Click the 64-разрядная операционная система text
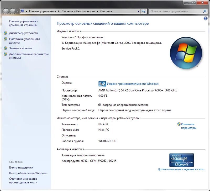 tap(123, 105)
